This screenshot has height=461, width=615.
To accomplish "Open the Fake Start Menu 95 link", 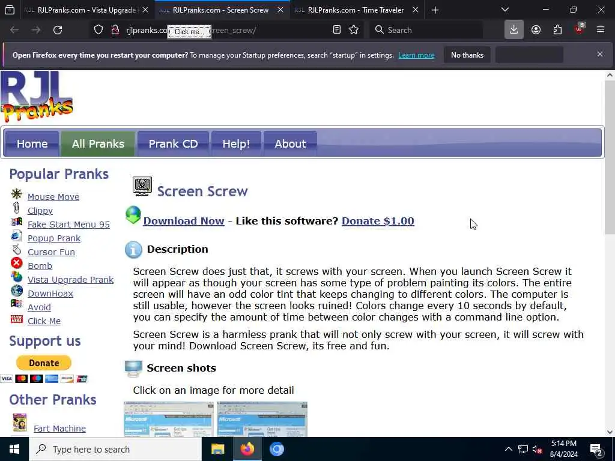I will tap(68, 224).
